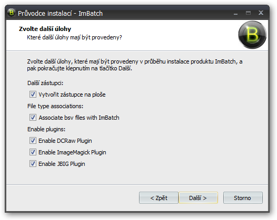Click the Zvolte další úlohy heading
277x220 pixels.
[45, 29]
